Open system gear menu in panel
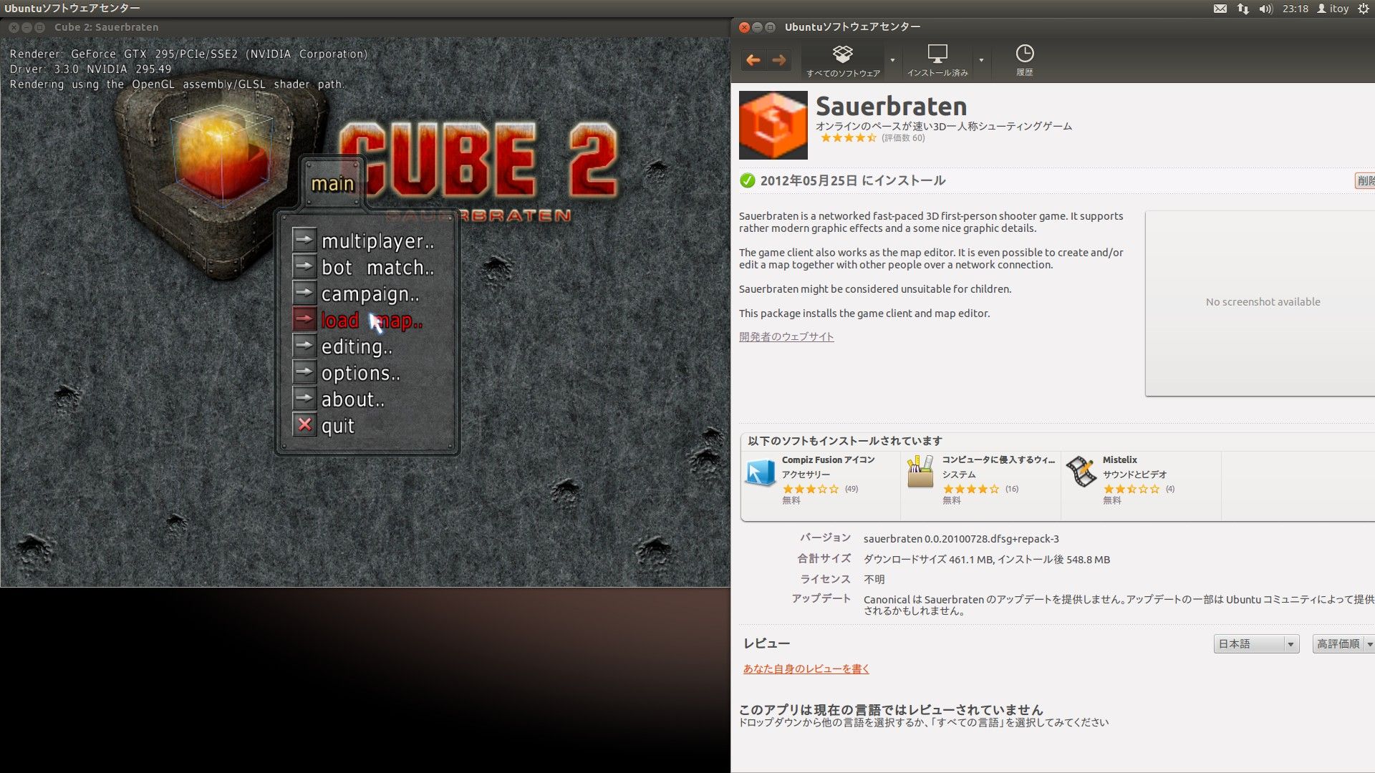The height and width of the screenshot is (773, 1375). (1364, 9)
